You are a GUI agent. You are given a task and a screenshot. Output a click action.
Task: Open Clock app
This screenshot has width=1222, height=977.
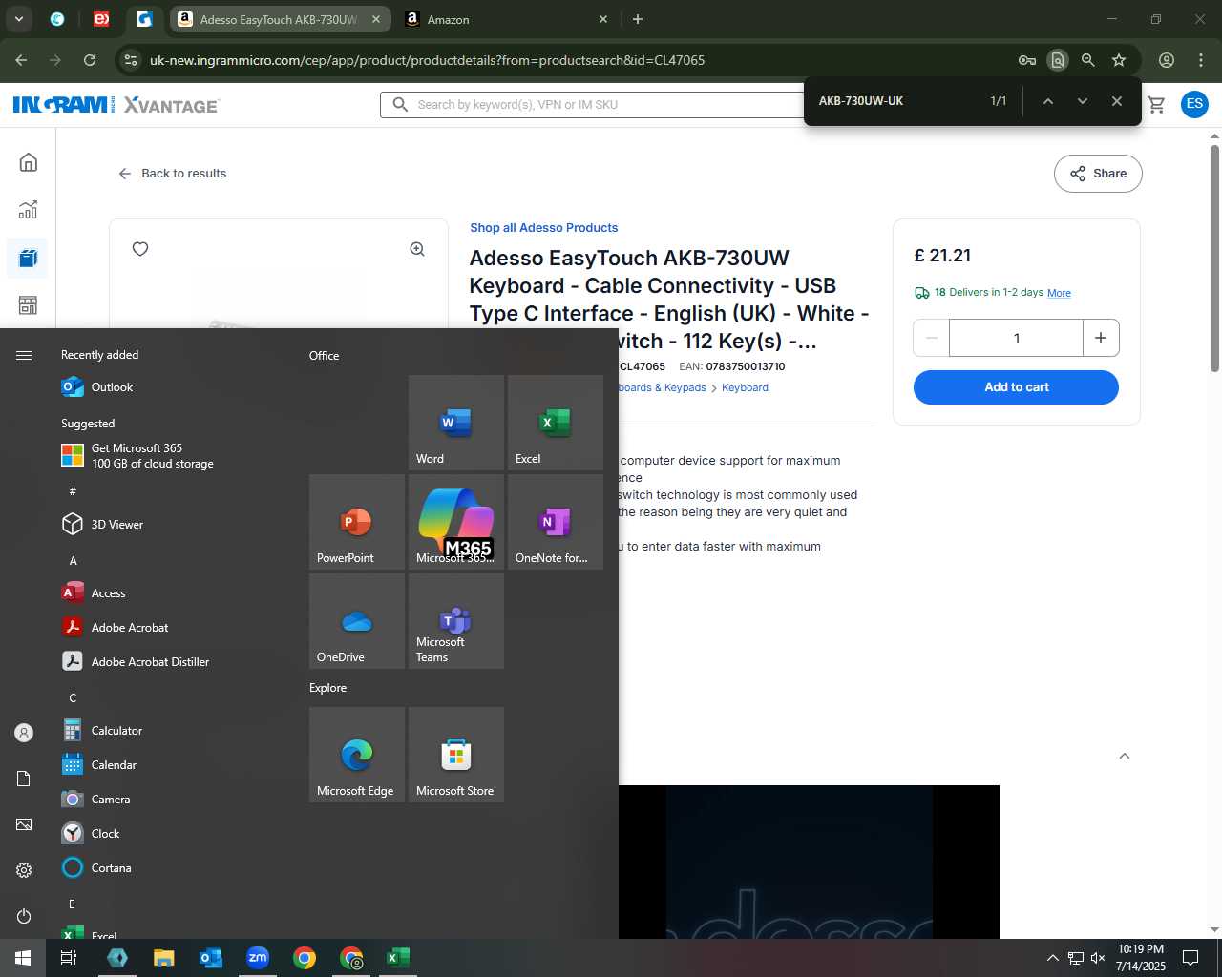[x=172, y=833]
